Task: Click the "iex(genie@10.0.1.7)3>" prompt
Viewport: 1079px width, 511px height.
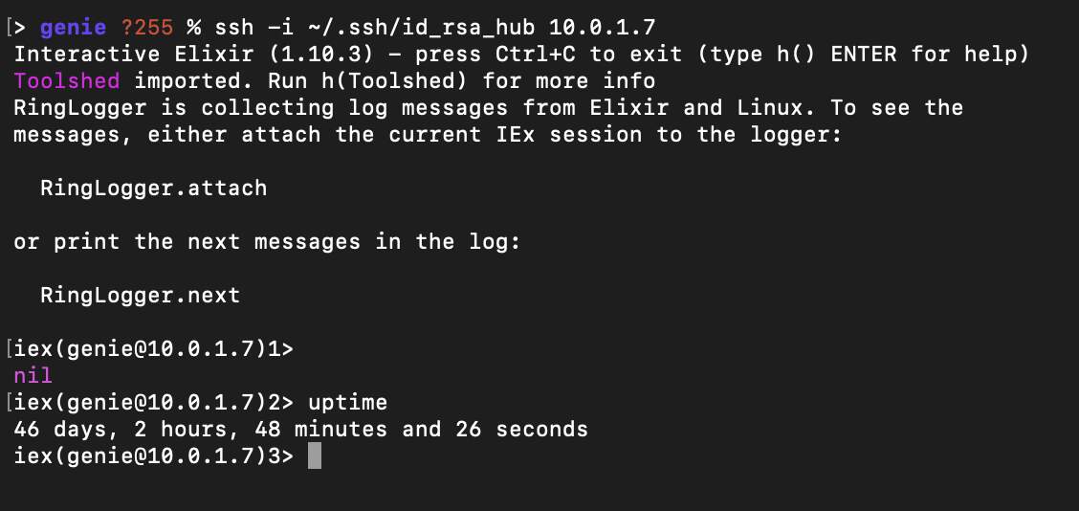Action: [153, 456]
